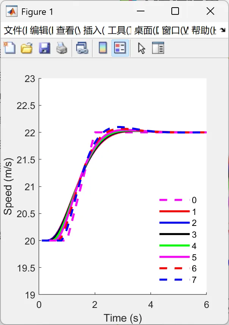
Task: Open the 工具 (Tools) menu
Action: [x=119, y=30]
